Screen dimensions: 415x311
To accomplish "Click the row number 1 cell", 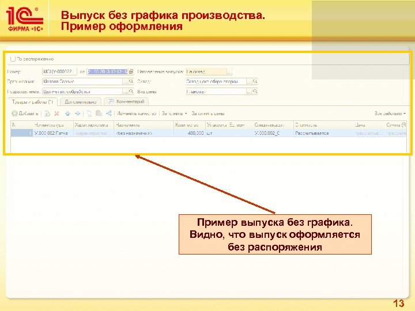I will pyautogui.click(x=22, y=133).
